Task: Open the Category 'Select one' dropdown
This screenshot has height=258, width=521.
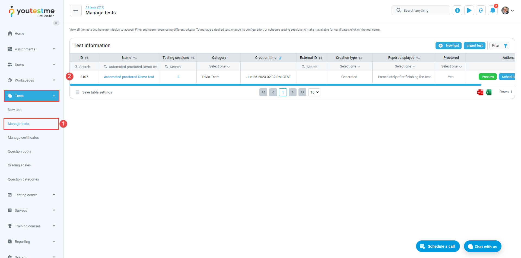Action: (219, 66)
